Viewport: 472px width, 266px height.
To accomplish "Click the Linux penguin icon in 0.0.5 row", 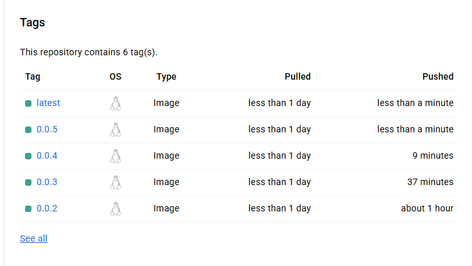I will 116,130.
